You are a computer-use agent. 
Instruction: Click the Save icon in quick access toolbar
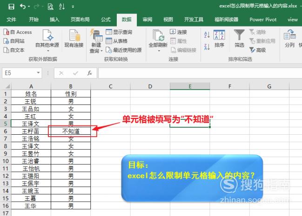(11, 7)
